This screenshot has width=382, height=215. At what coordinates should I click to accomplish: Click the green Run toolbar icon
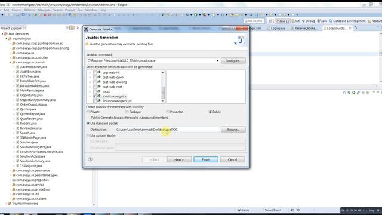coord(35,15)
